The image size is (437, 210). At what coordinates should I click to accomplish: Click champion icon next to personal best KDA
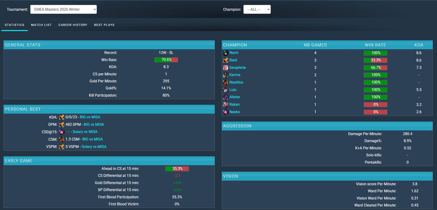(62, 117)
